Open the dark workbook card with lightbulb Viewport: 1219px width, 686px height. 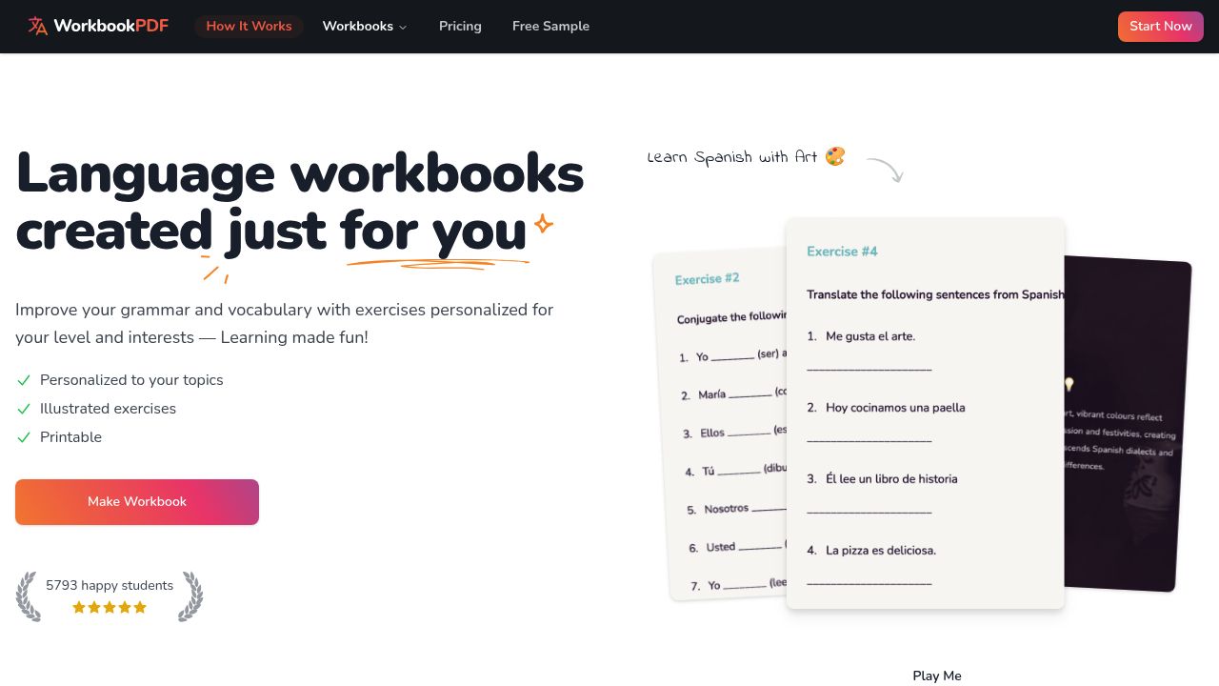click(1127, 424)
